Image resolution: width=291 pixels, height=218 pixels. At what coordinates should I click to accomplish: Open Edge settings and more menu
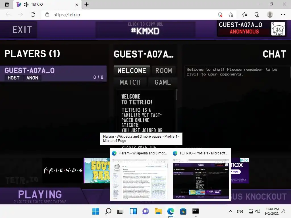[x=283, y=15]
